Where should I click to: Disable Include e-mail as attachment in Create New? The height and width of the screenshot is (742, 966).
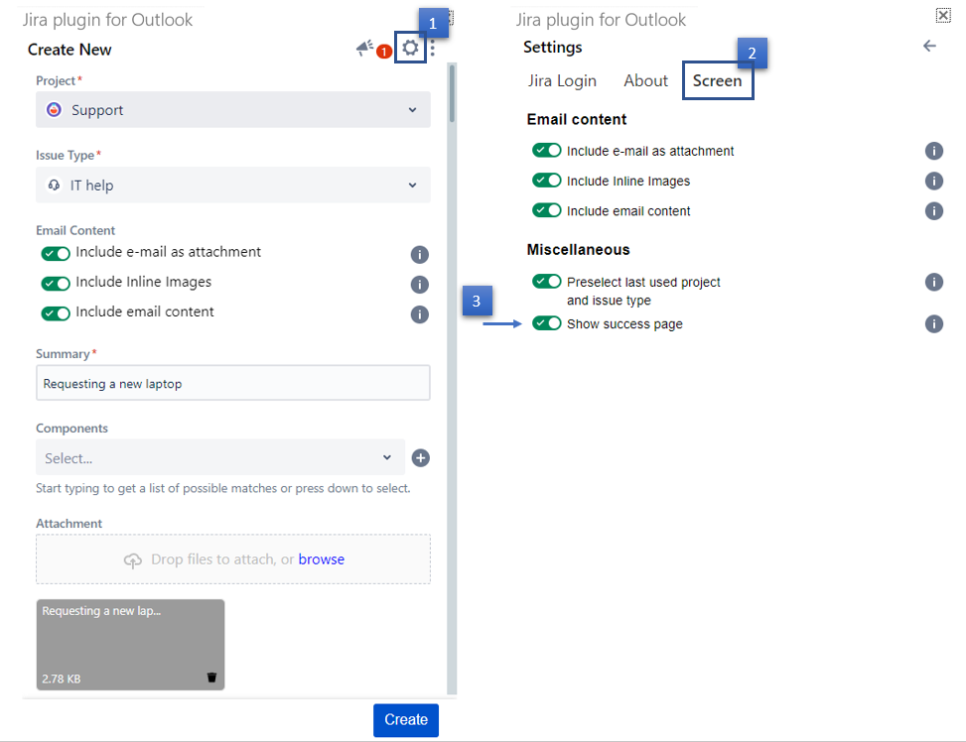pyautogui.click(x=56, y=253)
